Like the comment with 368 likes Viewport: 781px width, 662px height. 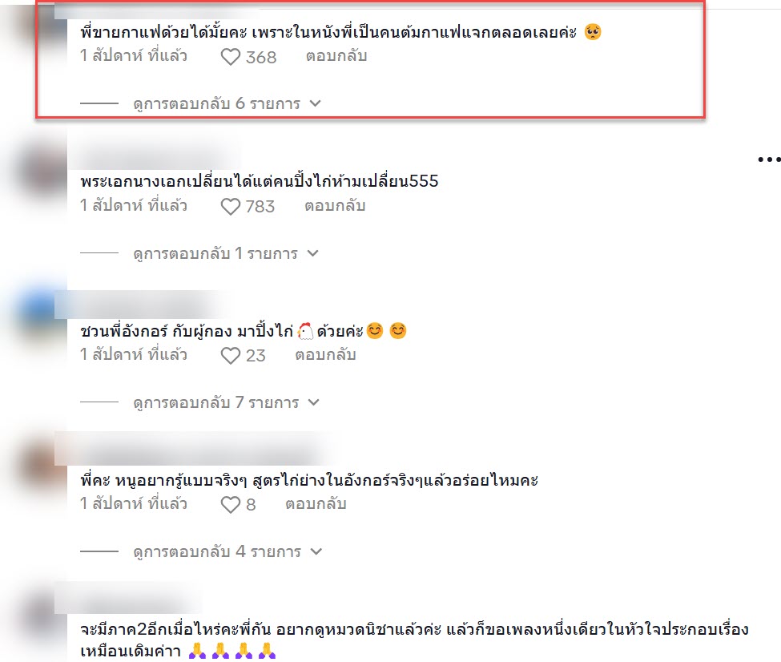click(230, 57)
